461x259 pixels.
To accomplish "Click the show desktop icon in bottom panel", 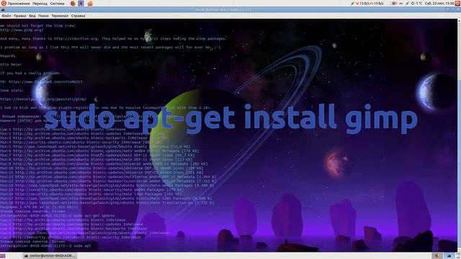I will coord(3,256).
